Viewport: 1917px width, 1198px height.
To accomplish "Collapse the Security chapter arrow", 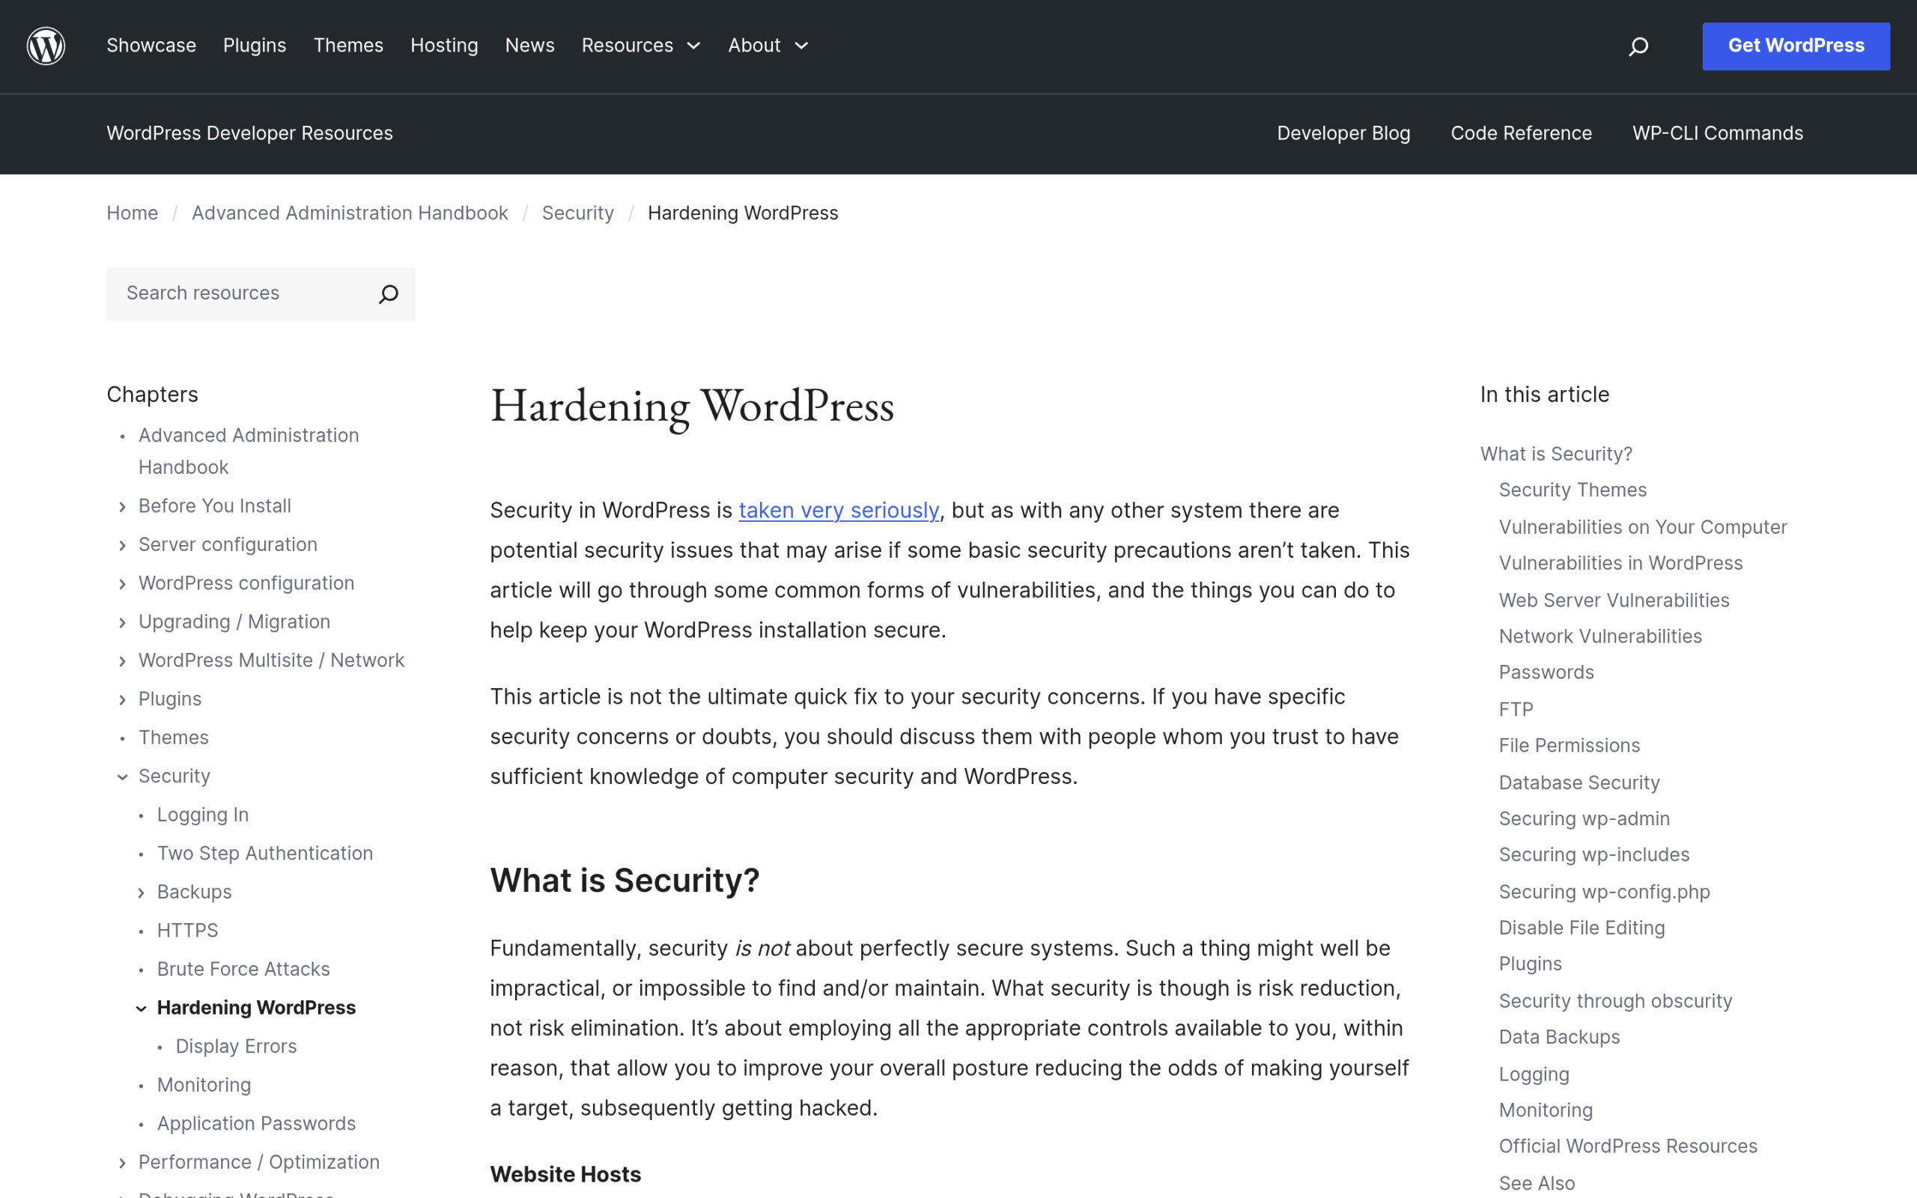I will click(x=122, y=777).
